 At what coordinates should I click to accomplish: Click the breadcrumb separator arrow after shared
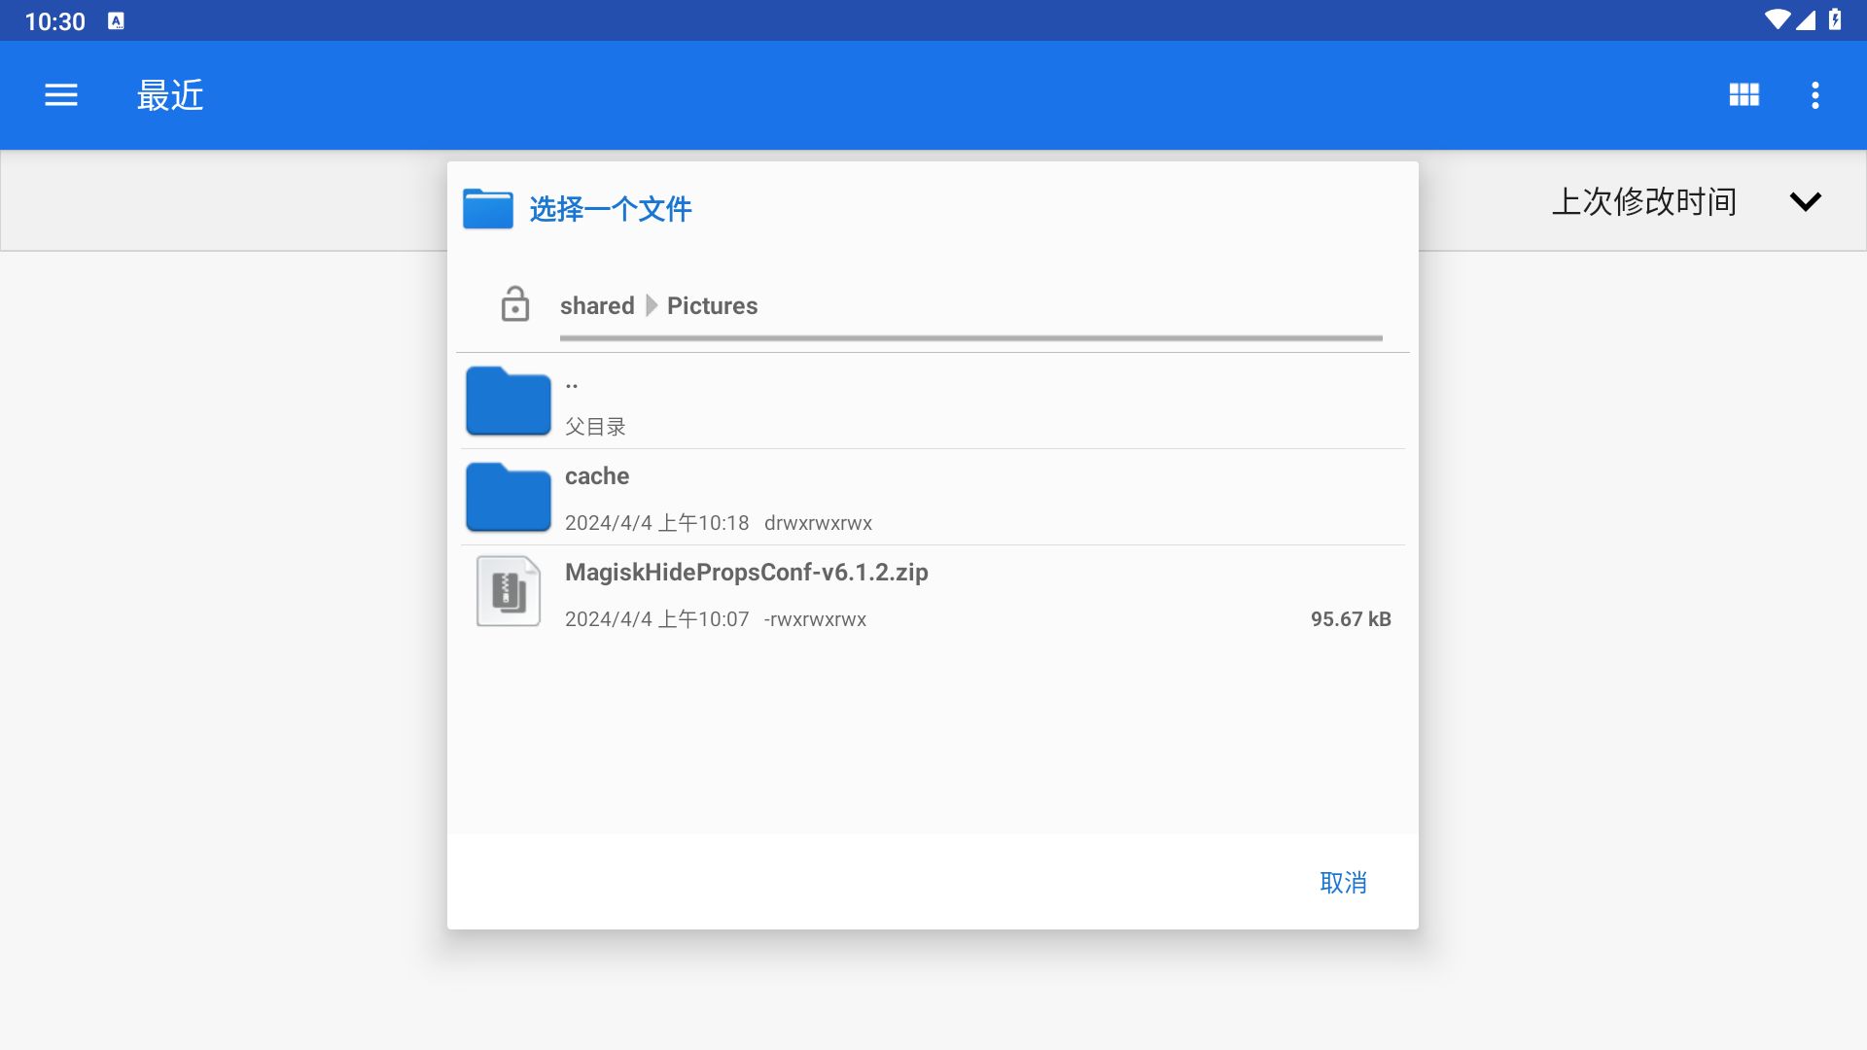coord(652,305)
